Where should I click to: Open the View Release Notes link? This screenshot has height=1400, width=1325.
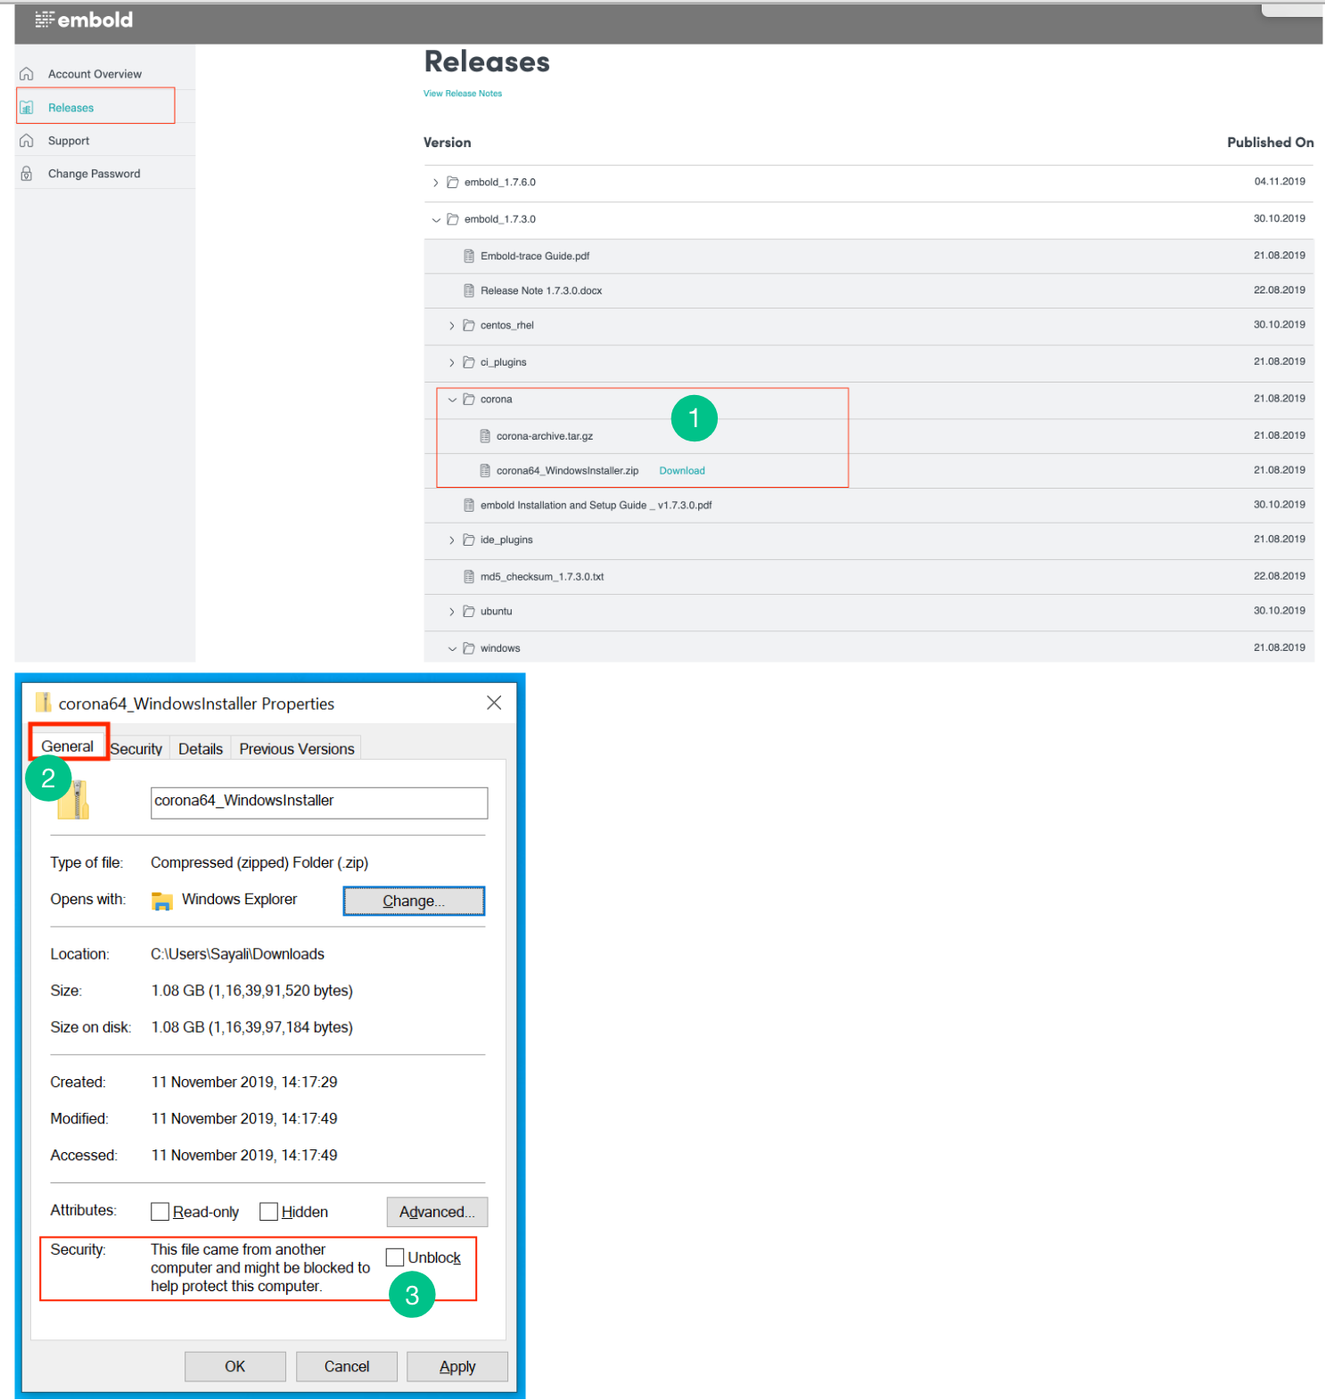463,94
